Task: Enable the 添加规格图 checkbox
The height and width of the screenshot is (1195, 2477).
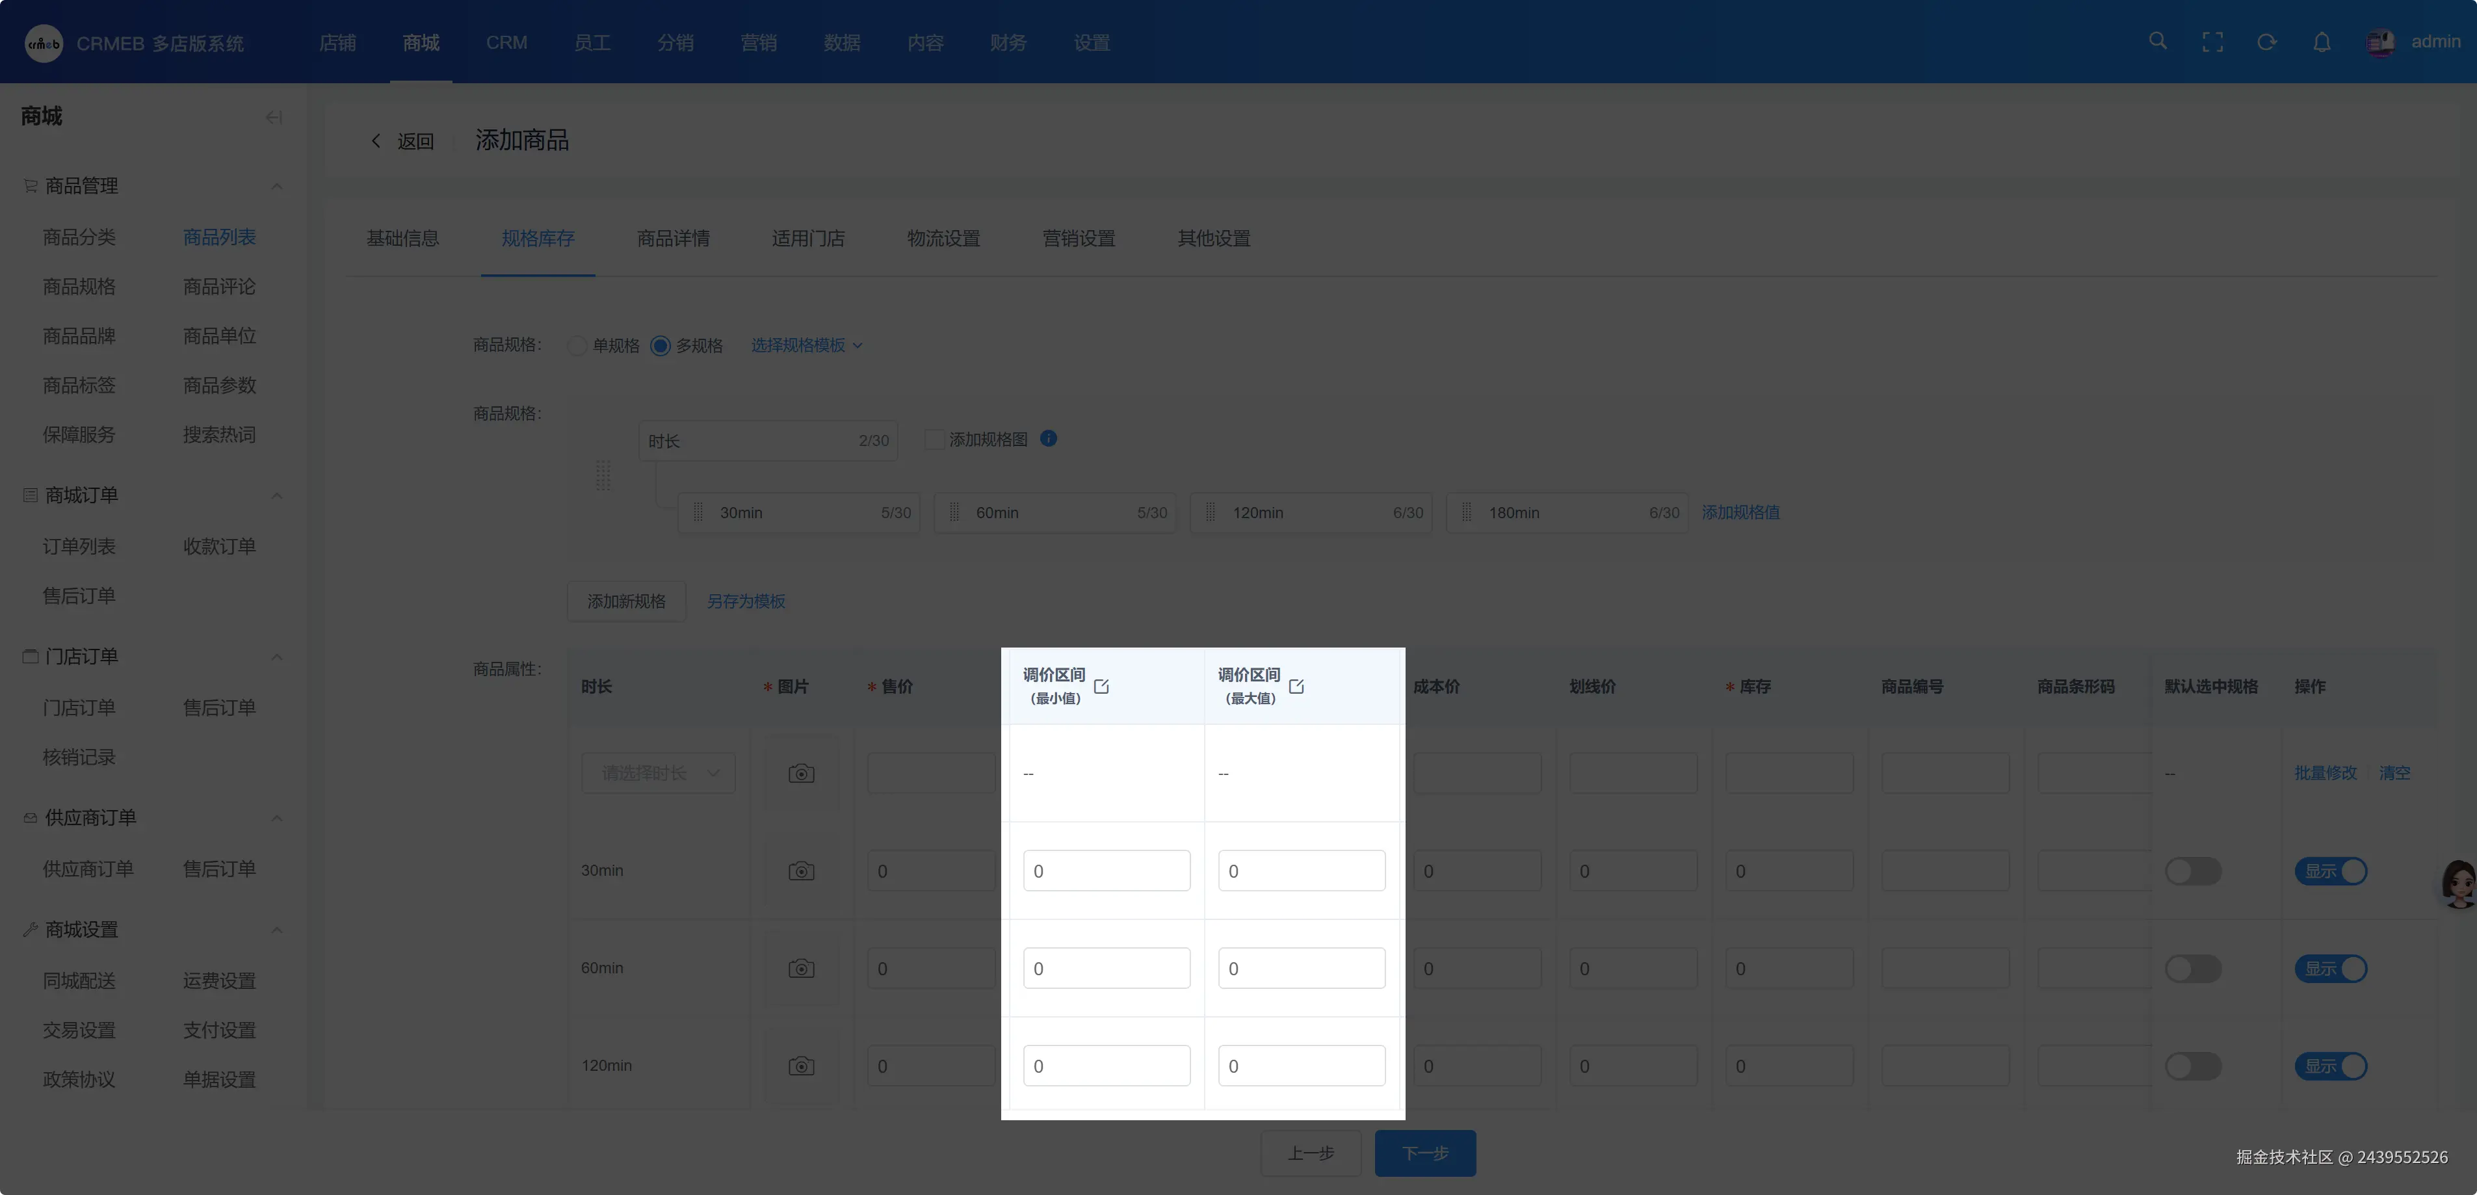Action: click(934, 440)
